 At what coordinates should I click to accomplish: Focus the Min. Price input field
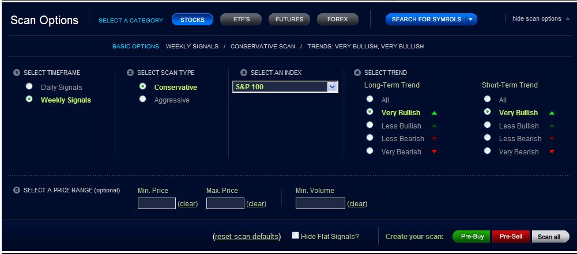pyautogui.click(x=157, y=203)
